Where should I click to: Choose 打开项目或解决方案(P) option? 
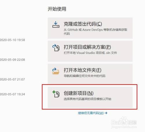point(90,51)
